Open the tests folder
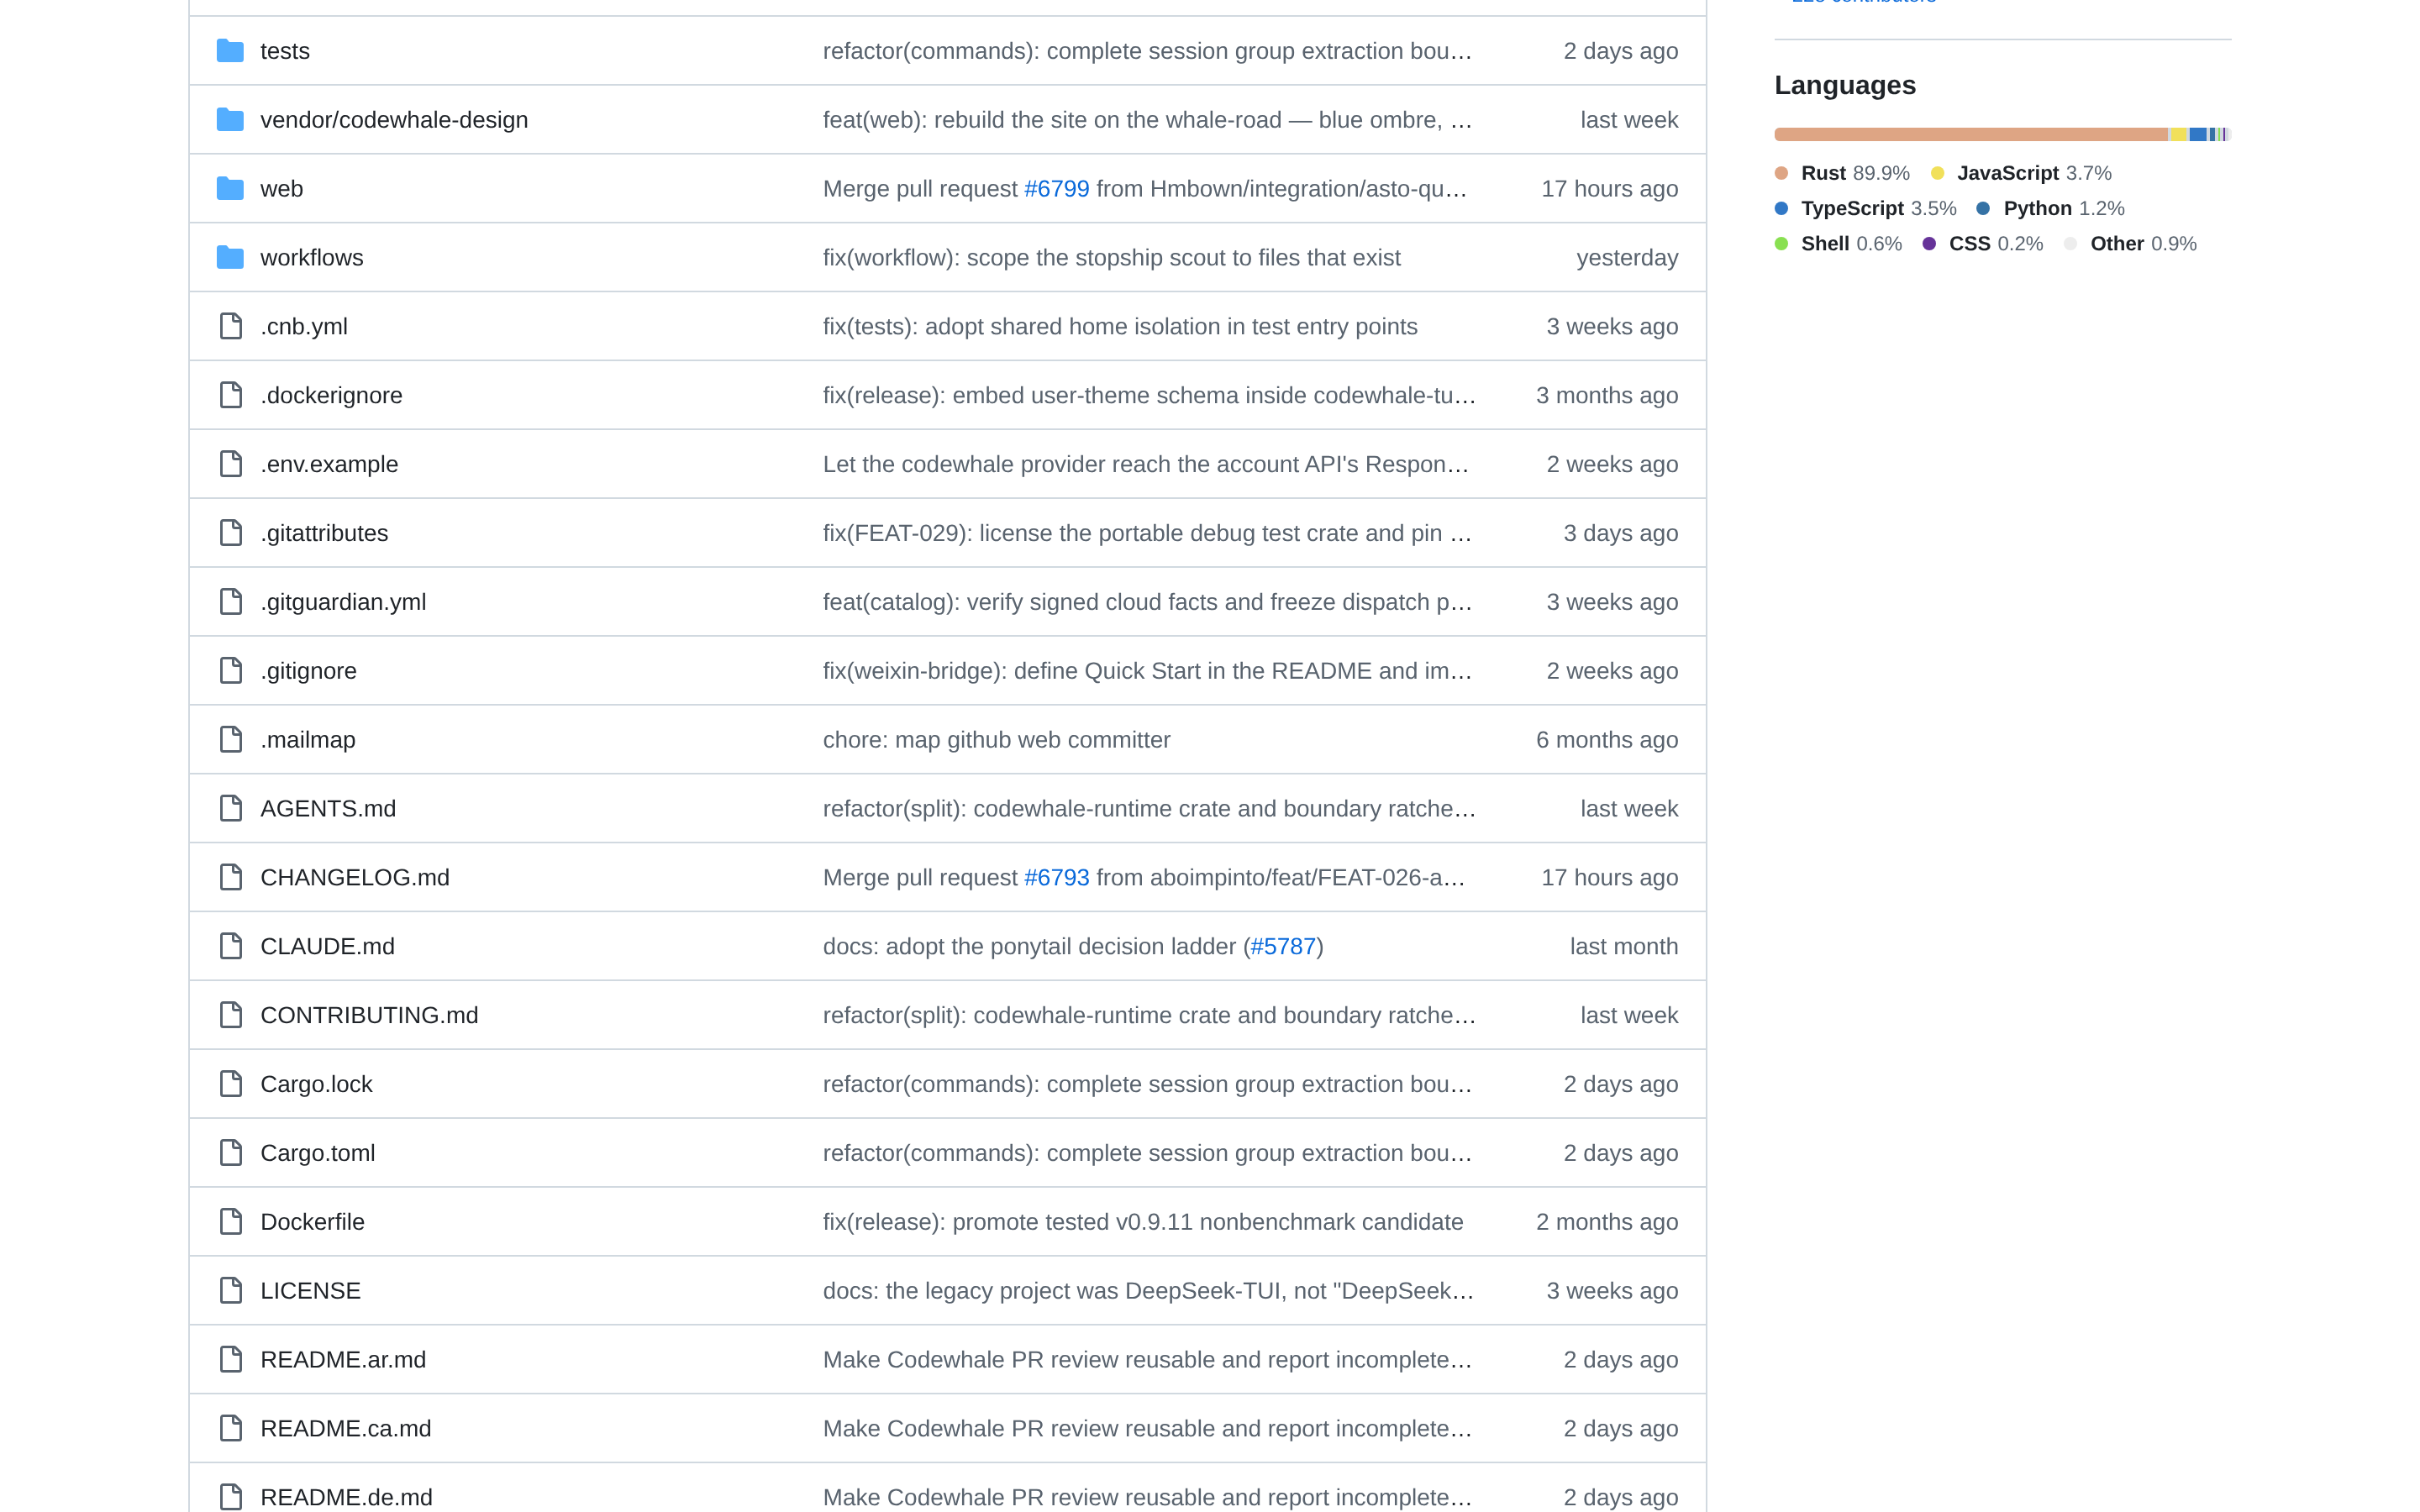 pyautogui.click(x=285, y=51)
